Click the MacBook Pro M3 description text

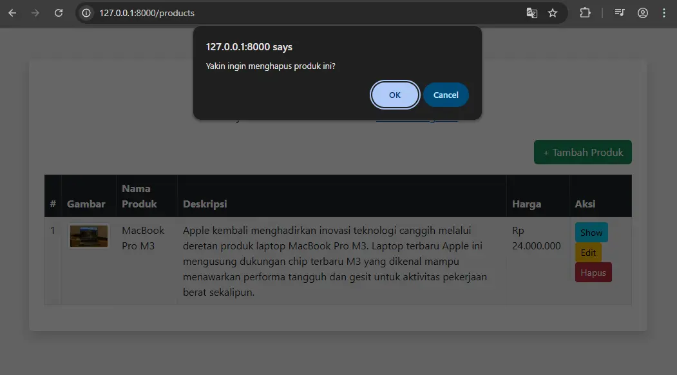(x=335, y=261)
